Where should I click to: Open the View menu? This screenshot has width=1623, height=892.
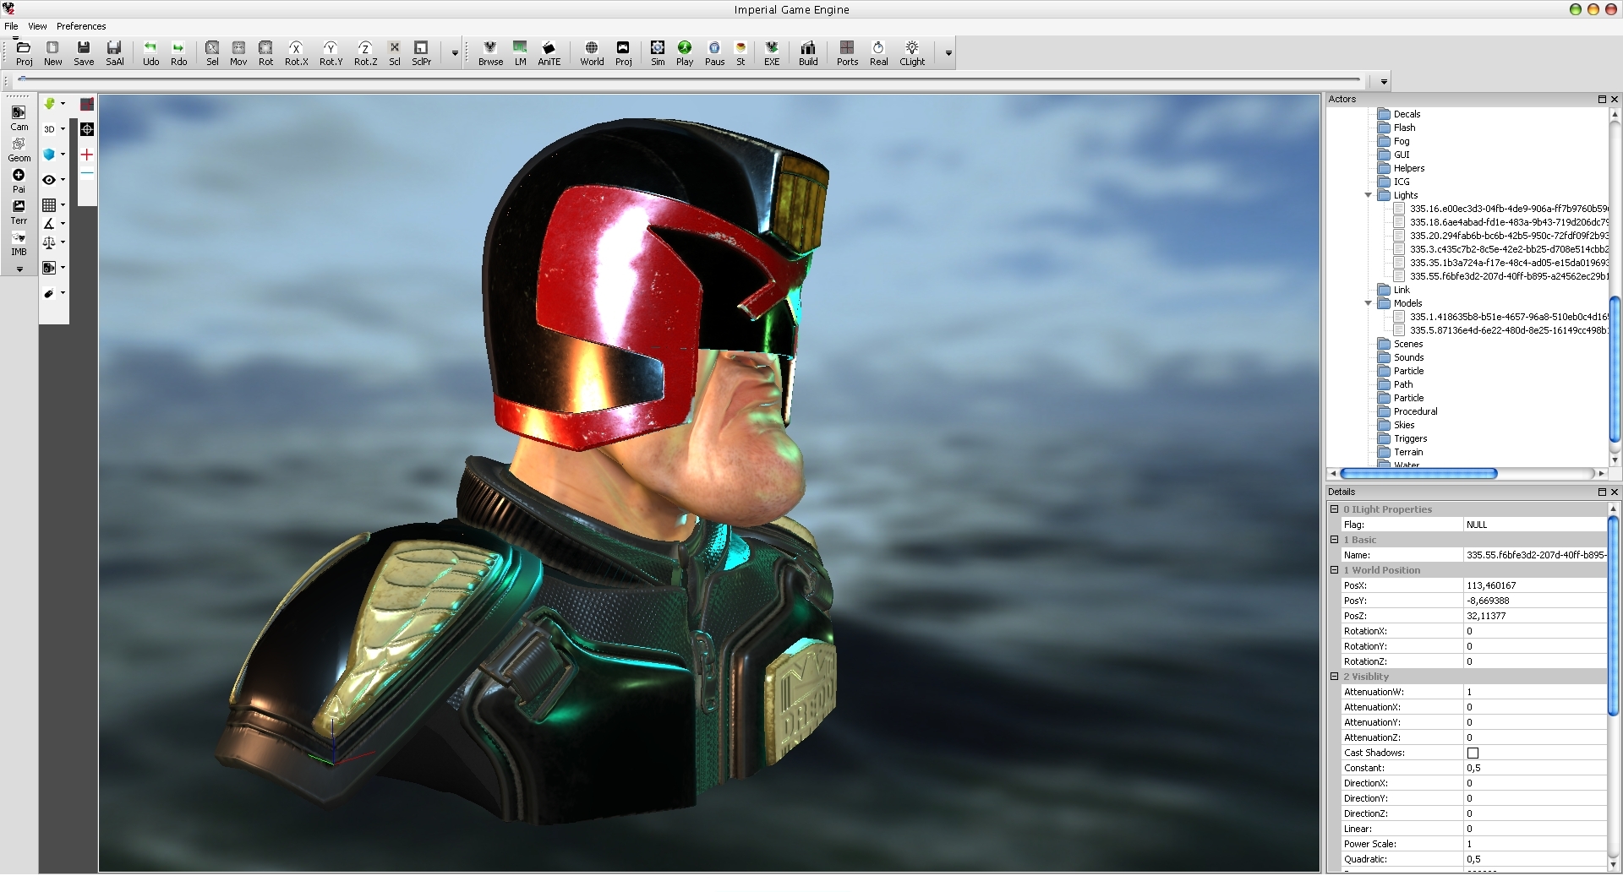(x=38, y=26)
